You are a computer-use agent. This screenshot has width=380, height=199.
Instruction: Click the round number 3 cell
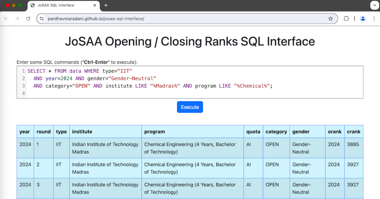[x=44, y=189]
